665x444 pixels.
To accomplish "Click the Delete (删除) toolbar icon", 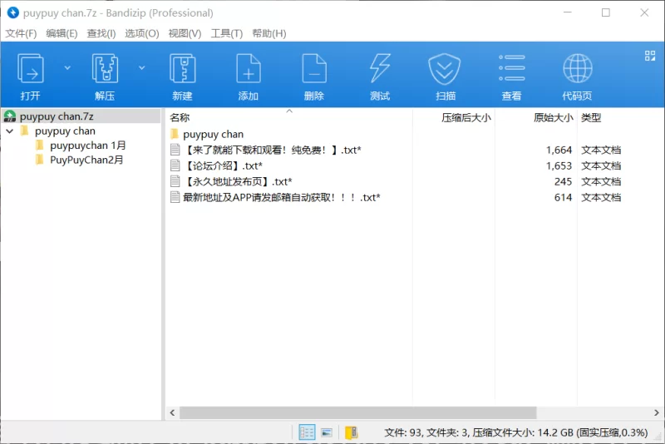I will (314, 68).
